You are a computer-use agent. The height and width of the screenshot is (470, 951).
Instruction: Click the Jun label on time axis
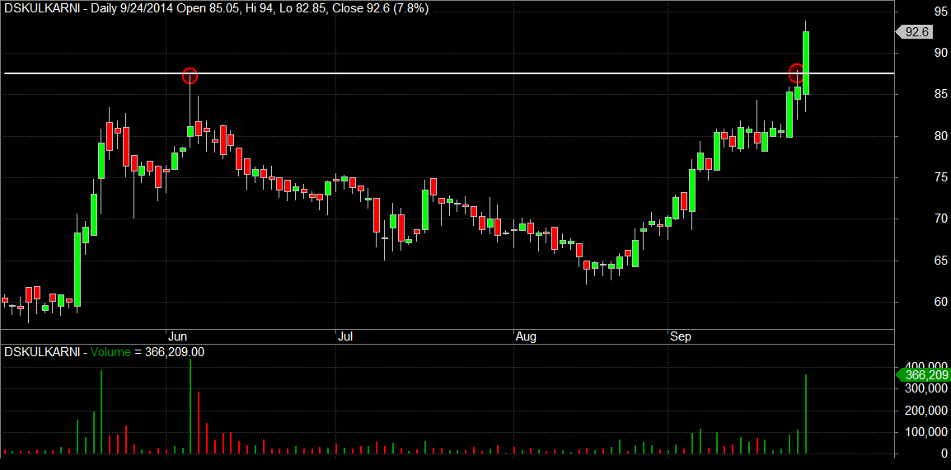pyautogui.click(x=177, y=336)
